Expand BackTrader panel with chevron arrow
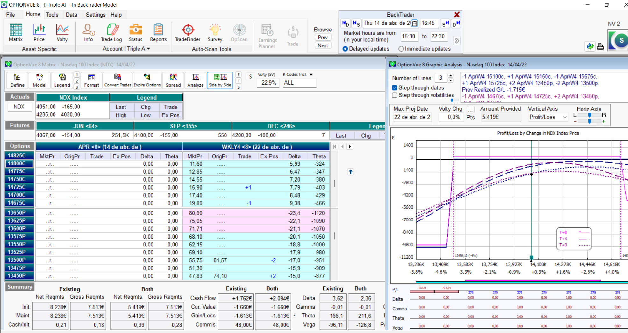 click(457, 41)
